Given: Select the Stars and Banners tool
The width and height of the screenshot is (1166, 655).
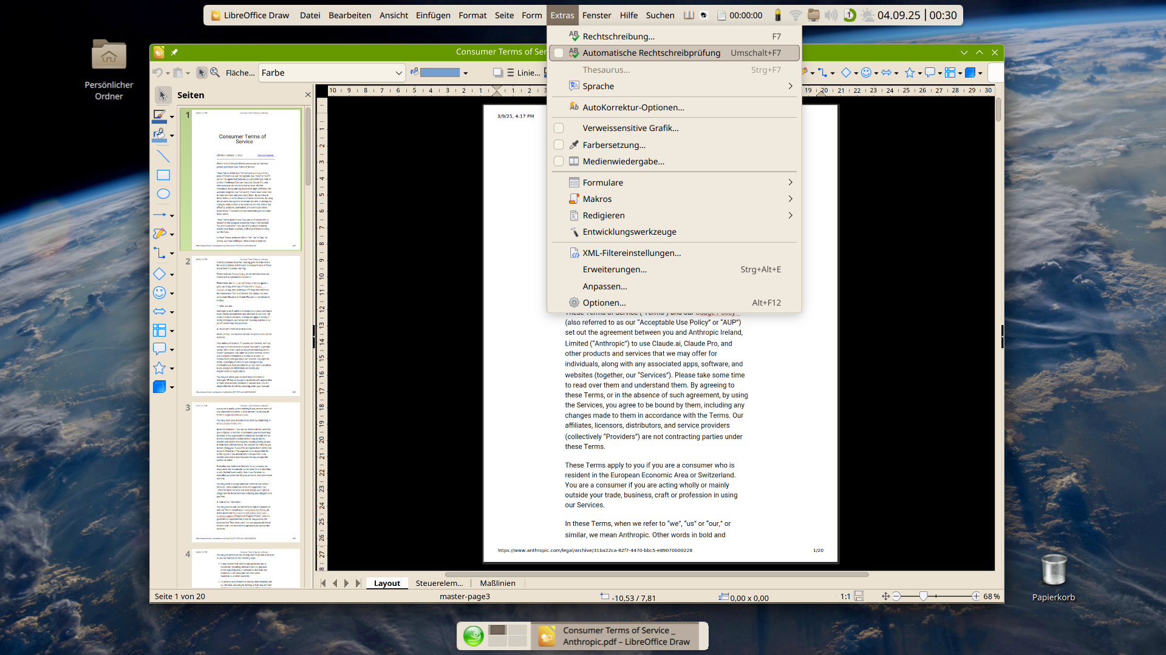Looking at the screenshot, I should [x=159, y=368].
